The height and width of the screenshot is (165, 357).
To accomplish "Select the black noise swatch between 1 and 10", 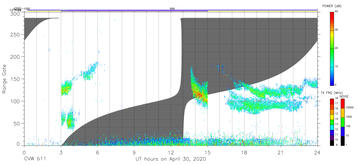I will (x=342, y=141).
